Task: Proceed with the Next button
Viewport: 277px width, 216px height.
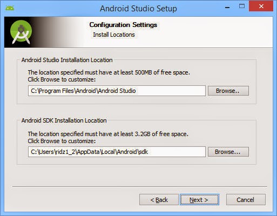Action: pyautogui.click(x=199, y=200)
